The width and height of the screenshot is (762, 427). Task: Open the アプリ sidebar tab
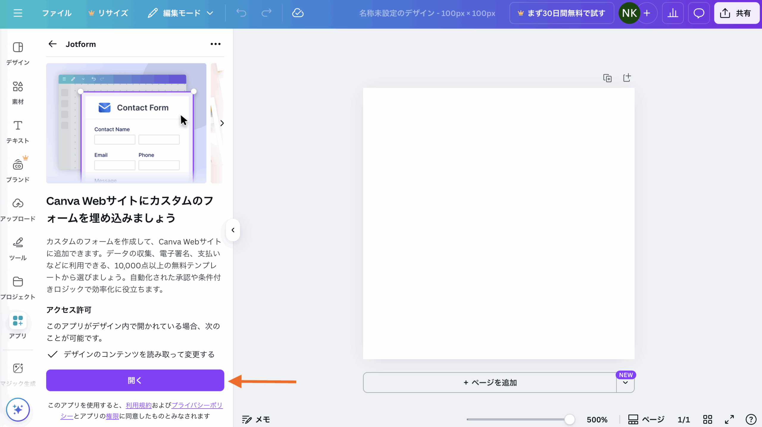point(18,326)
